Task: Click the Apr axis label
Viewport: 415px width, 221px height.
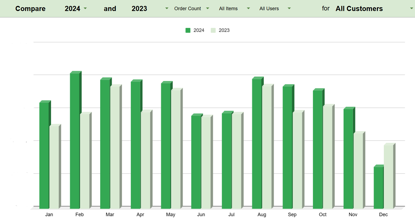Action: (140, 215)
